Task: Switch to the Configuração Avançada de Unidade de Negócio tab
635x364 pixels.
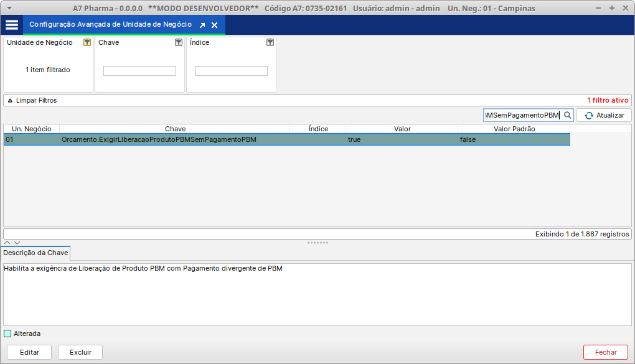Action: (x=110, y=25)
